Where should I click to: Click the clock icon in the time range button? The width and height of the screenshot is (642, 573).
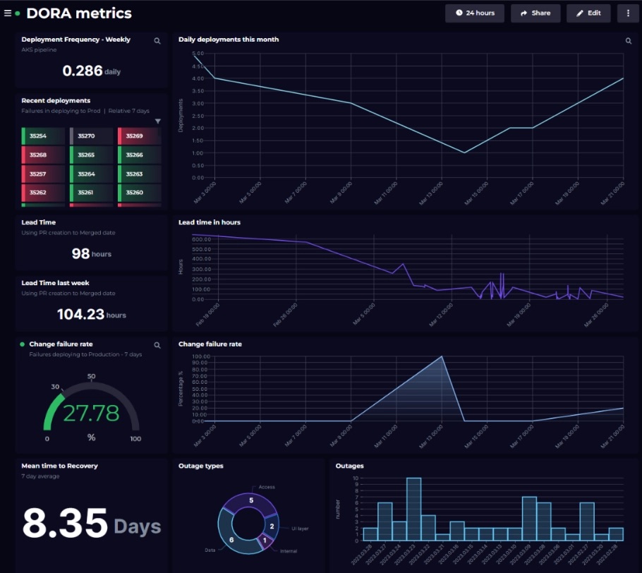[458, 13]
